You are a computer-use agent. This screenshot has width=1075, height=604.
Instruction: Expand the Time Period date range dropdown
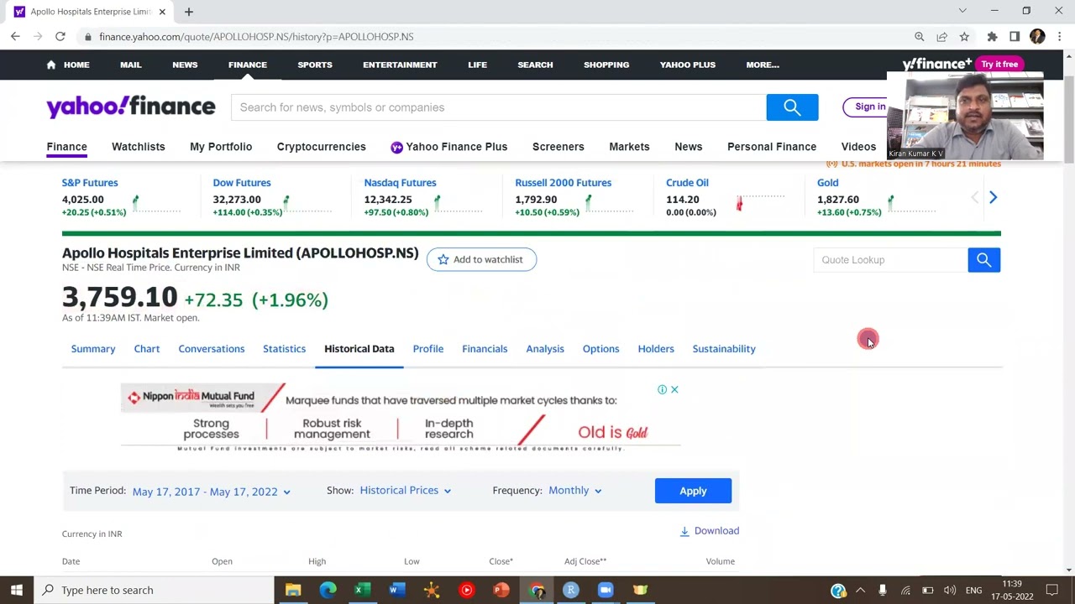coord(211,492)
